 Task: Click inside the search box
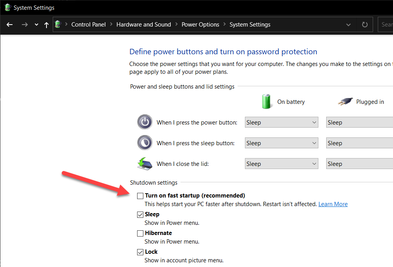[387, 24]
